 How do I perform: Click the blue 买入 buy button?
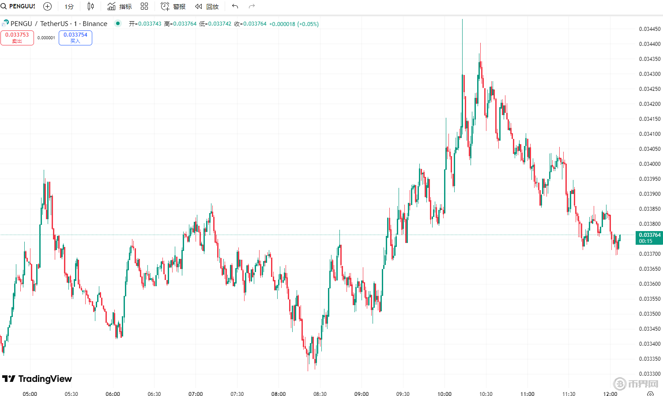coord(75,38)
